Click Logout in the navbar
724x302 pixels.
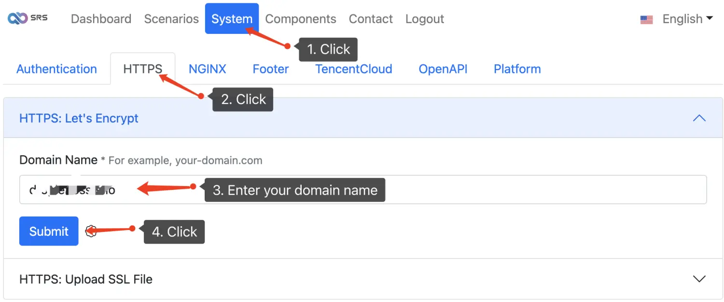tap(424, 19)
